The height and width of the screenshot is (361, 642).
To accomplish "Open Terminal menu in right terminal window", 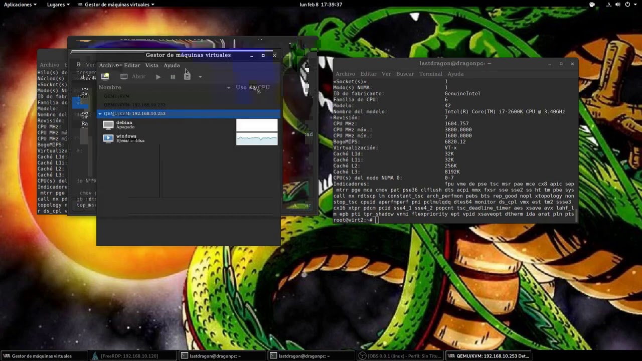I will [x=430, y=74].
